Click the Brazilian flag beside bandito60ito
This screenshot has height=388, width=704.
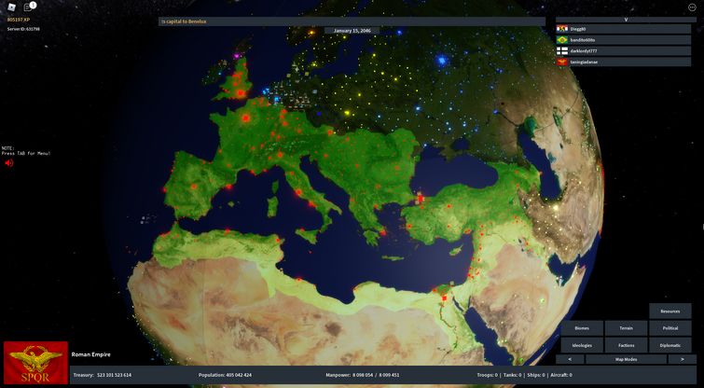(562, 40)
